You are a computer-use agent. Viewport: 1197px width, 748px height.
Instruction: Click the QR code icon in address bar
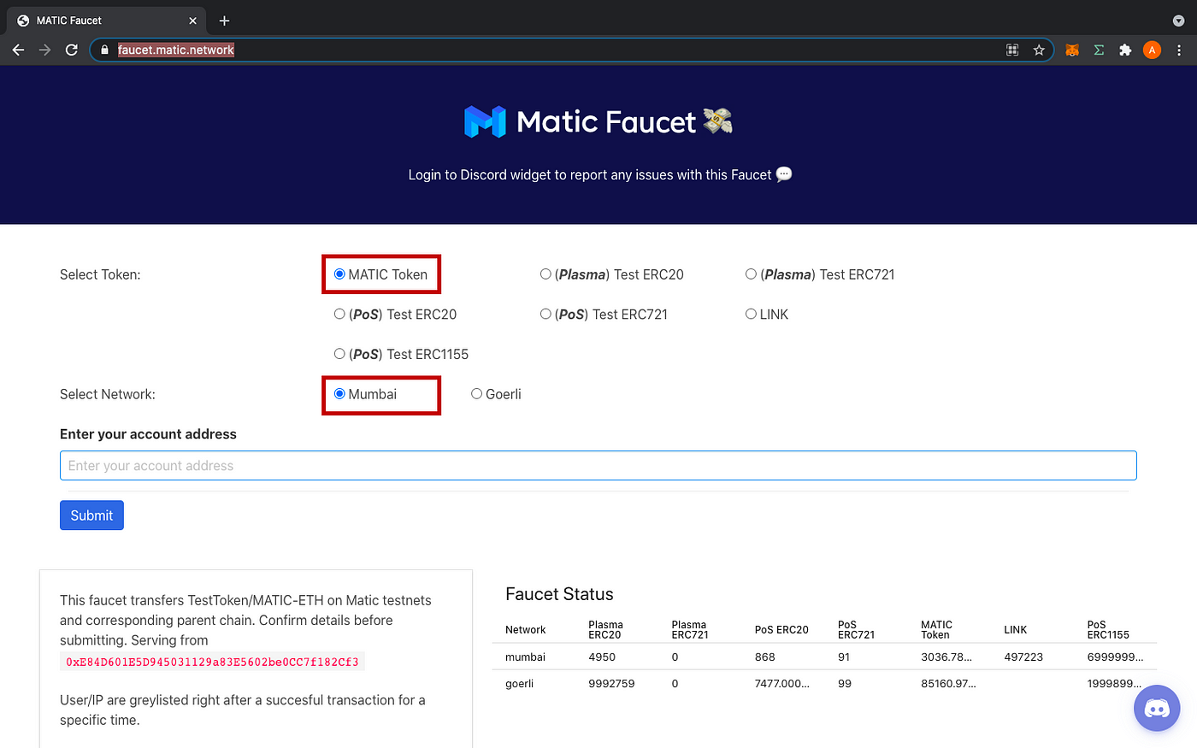tap(1012, 50)
